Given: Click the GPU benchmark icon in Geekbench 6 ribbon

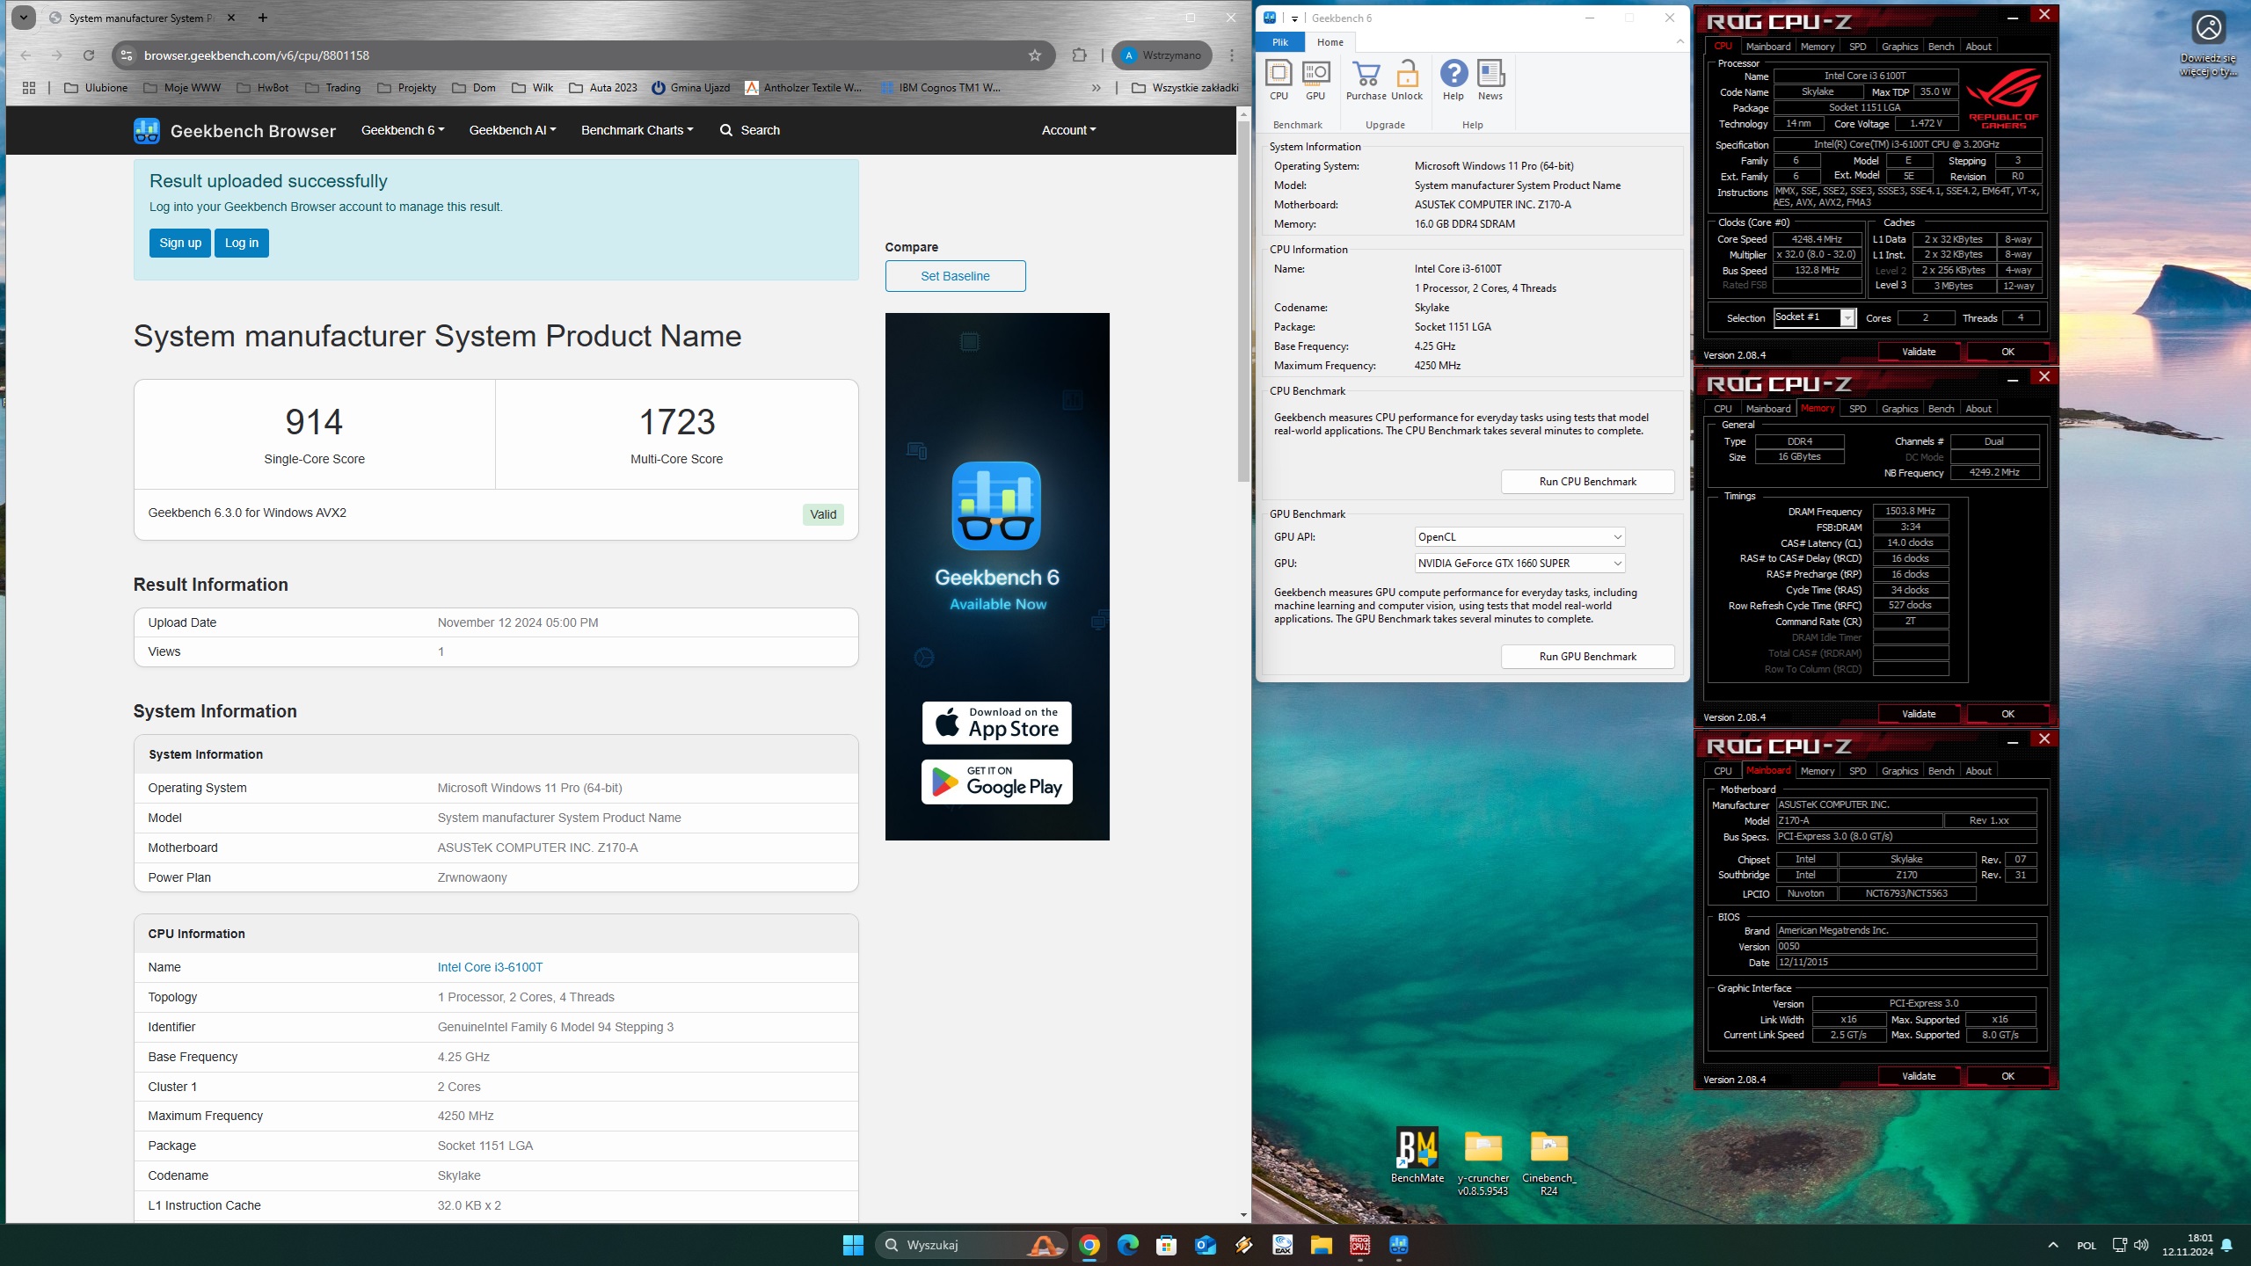Looking at the screenshot, I should (x=1315, y=80).
